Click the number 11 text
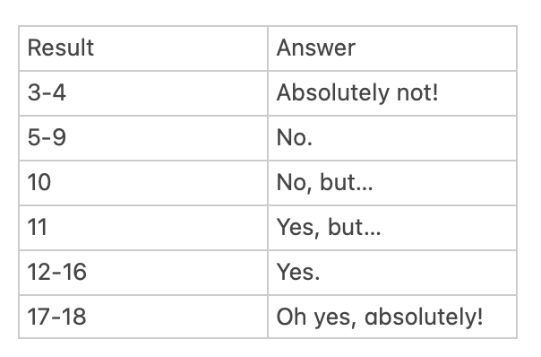The height and width of the screenshot is (357, 541). tap(38, 227)
